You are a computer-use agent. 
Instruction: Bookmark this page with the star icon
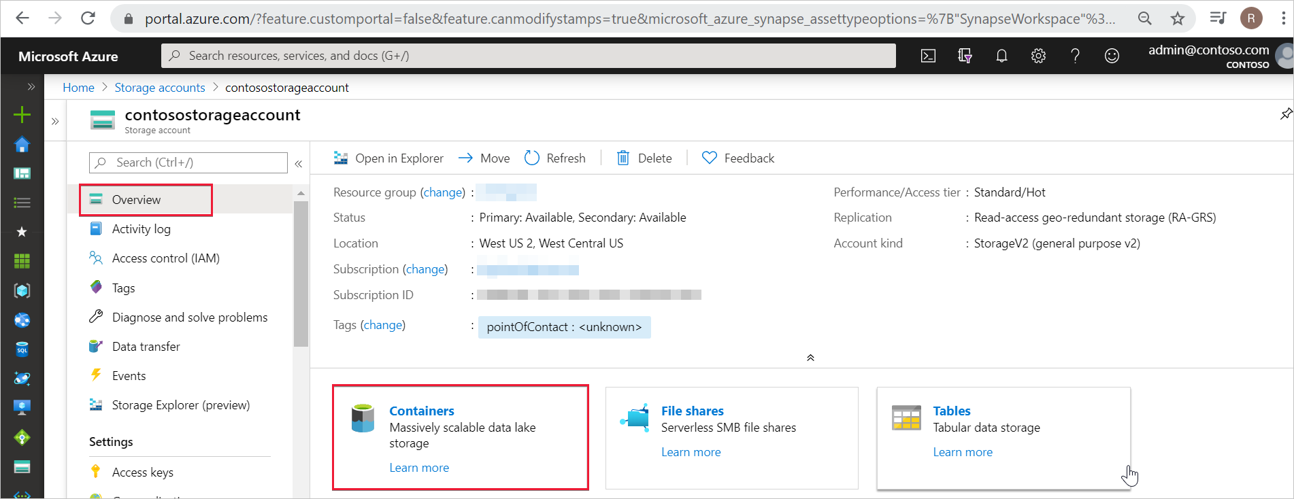[1178, 18]
